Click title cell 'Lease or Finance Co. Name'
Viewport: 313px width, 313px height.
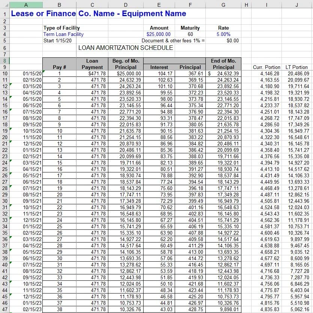[99, 13]
